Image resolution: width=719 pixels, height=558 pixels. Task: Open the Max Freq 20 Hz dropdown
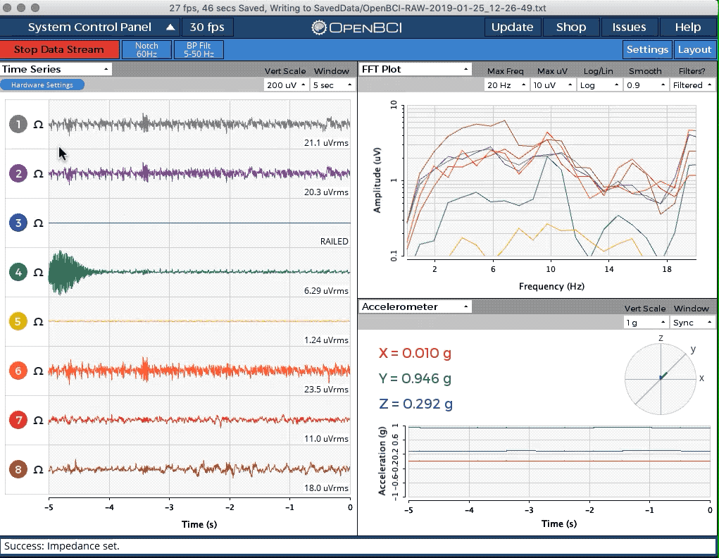tap(506, 85)
